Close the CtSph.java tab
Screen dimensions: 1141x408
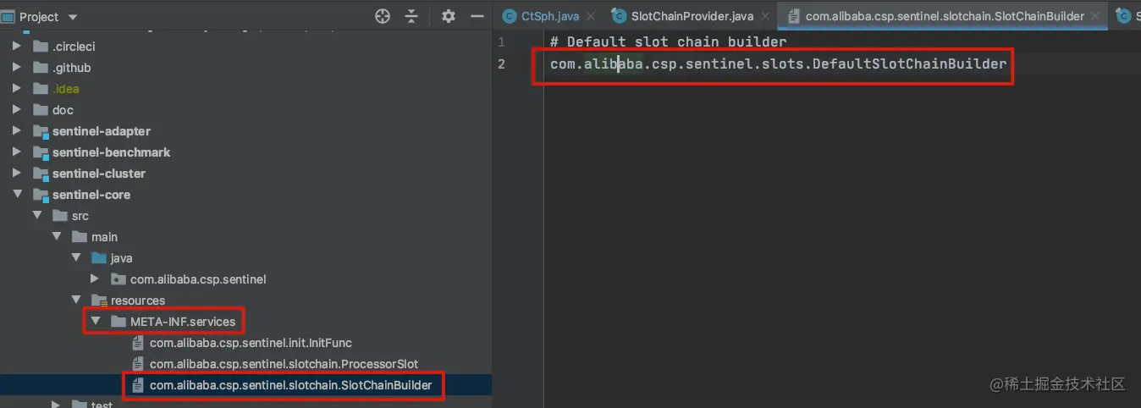(x=591, y=16)
